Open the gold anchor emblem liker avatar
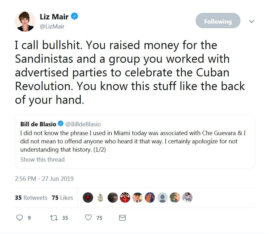Image resolution: width=269 pixels, height=234 pixels. pos(100,198)
